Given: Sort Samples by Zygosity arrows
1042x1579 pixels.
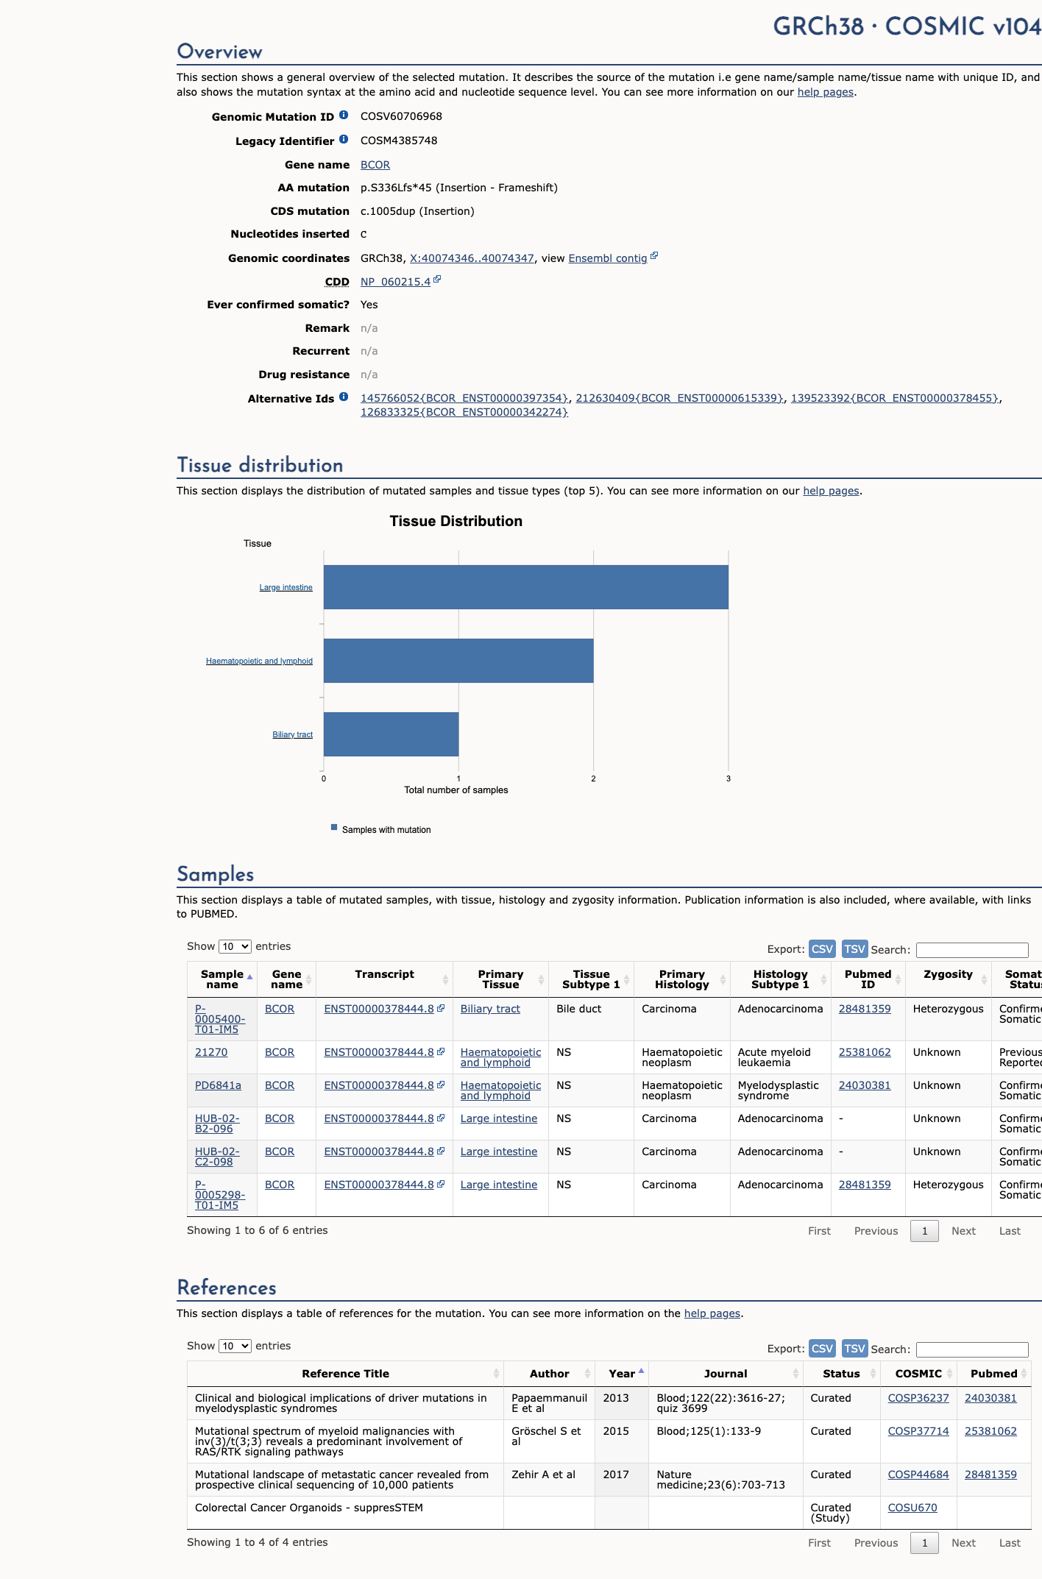Looking at the screenshot, I should click(x=984, y=979).
